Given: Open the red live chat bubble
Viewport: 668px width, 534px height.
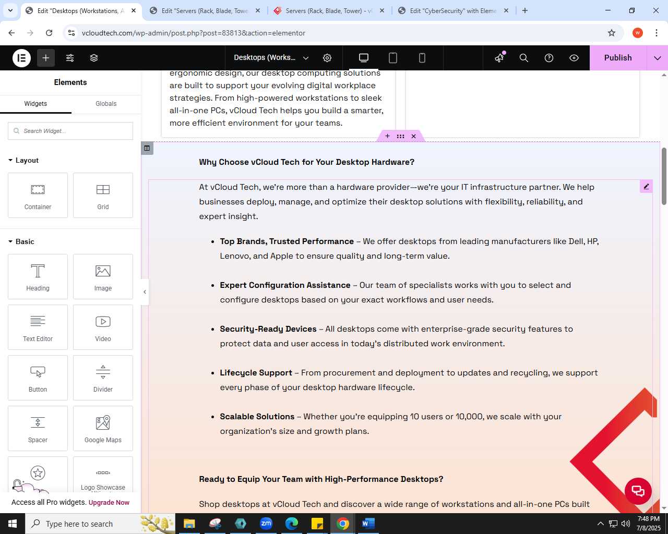Looking at the screenshot, I should coord(638,491).
